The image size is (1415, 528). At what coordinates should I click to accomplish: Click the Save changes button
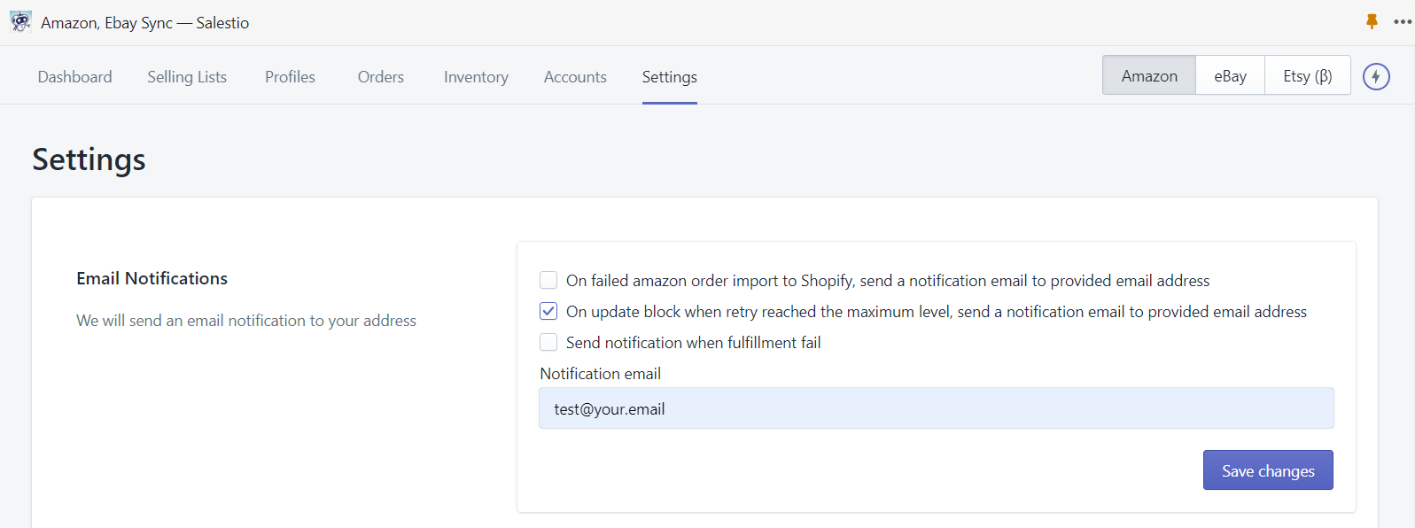pyautogui.click(x=1268, y=470)
